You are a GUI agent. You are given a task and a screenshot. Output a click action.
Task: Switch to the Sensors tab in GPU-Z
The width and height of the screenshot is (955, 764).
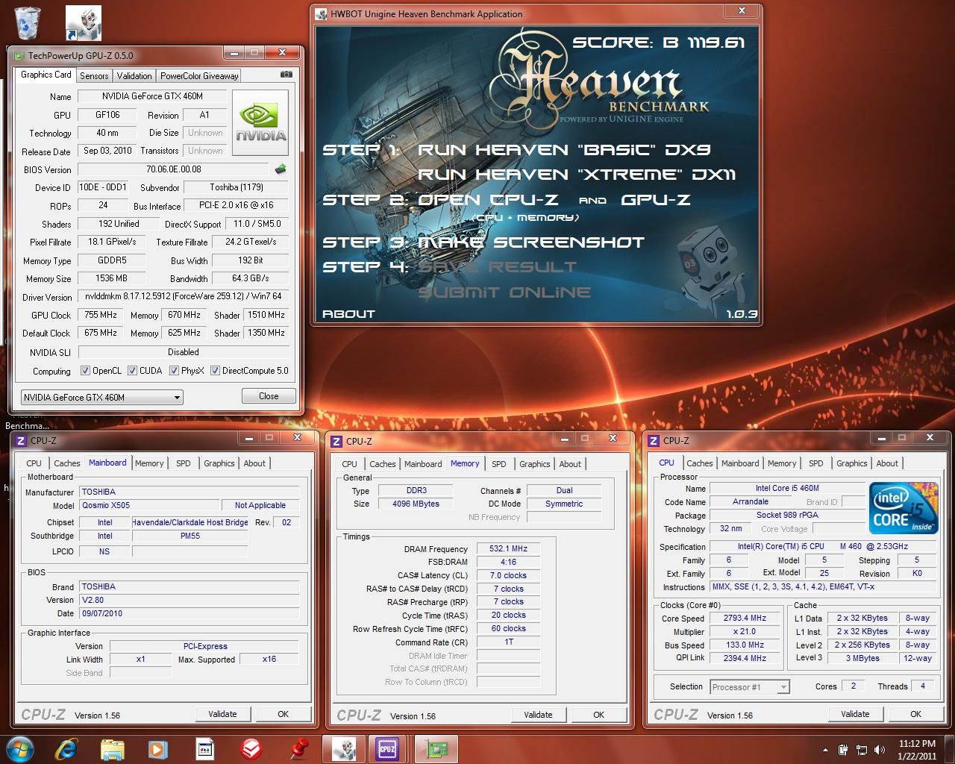(x=94, y=75)
